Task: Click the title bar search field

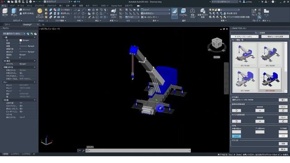Action: coord(225,2)
